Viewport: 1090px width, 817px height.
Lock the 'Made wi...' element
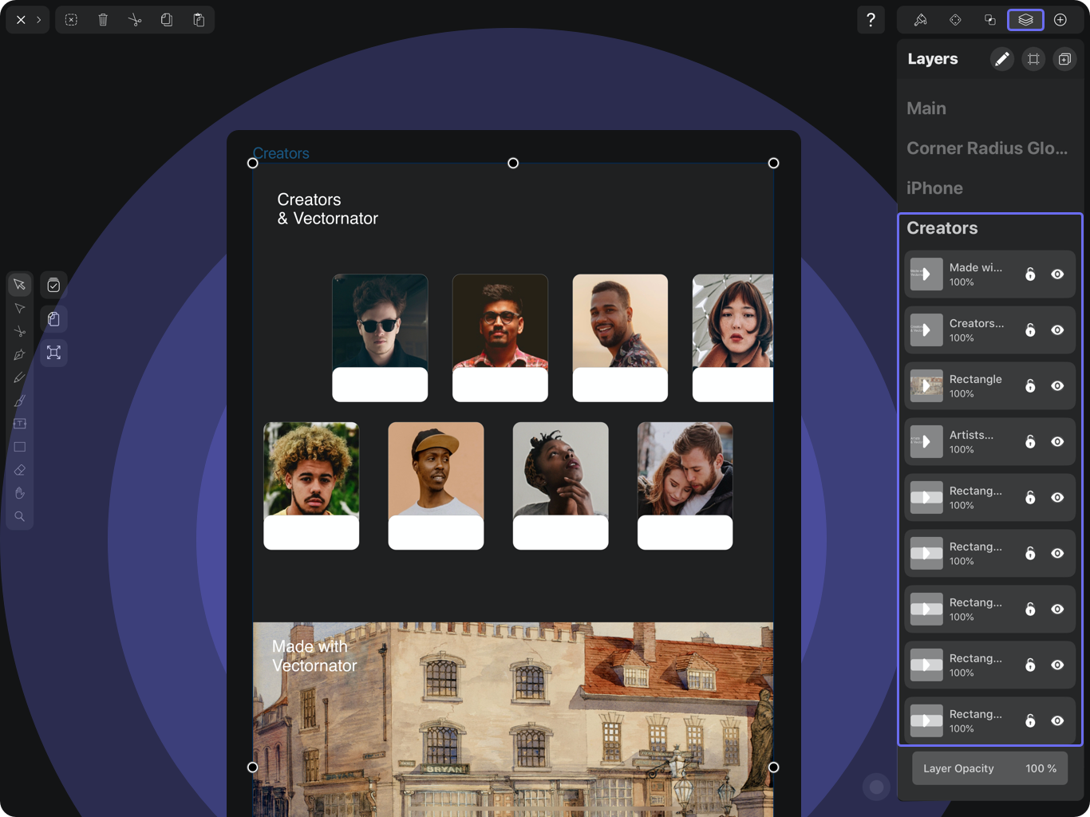click(x=1030, y=274)
